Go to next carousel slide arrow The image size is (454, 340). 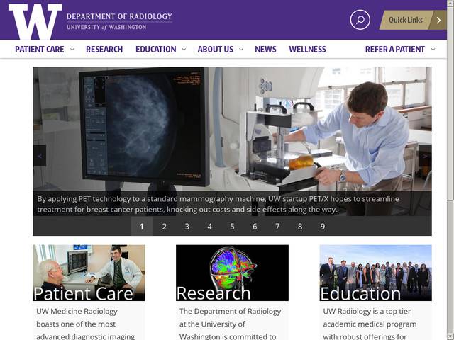tap(425, 156)
